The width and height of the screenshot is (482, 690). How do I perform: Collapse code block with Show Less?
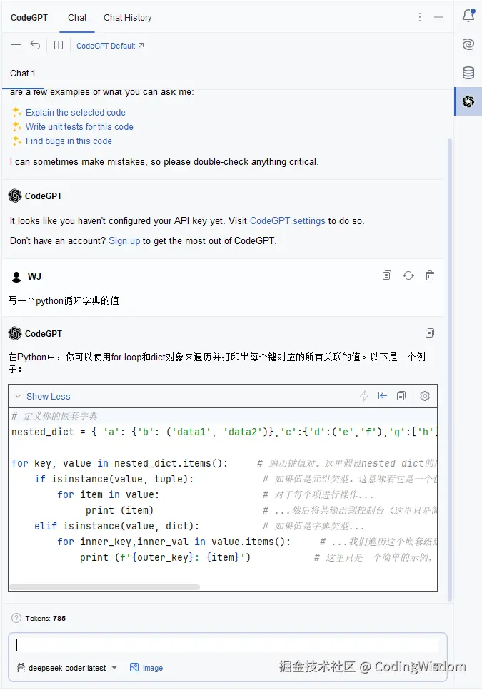(48, 397)
